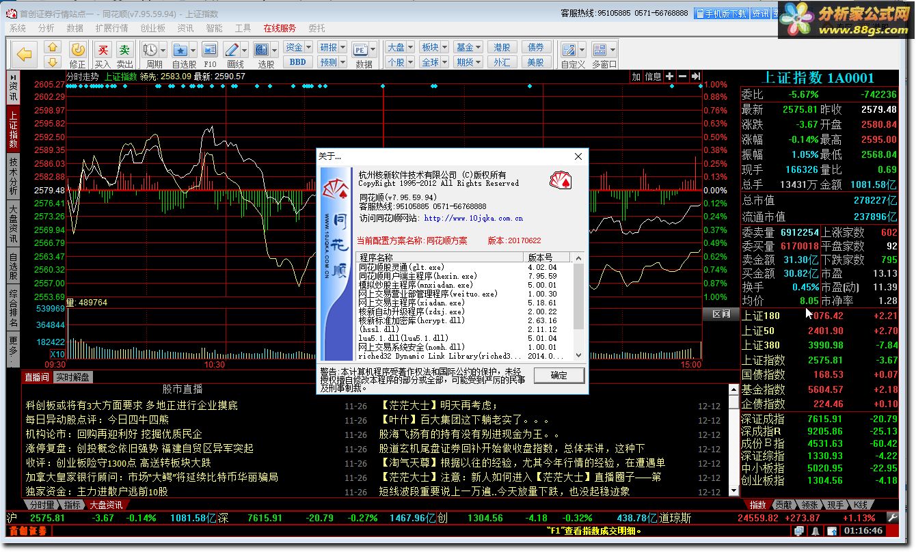Click the 创业板指 index row
Viewport: 916px width, 552px height.
click(x=820, y=480)
